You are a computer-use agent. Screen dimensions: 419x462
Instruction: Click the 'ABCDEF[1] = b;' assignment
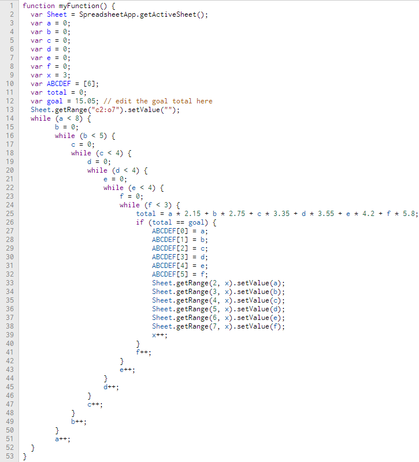[x=180, y=240]
